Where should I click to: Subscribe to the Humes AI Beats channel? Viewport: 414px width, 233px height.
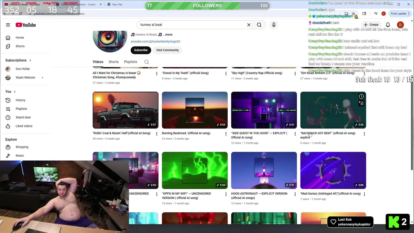click(141, 50)
